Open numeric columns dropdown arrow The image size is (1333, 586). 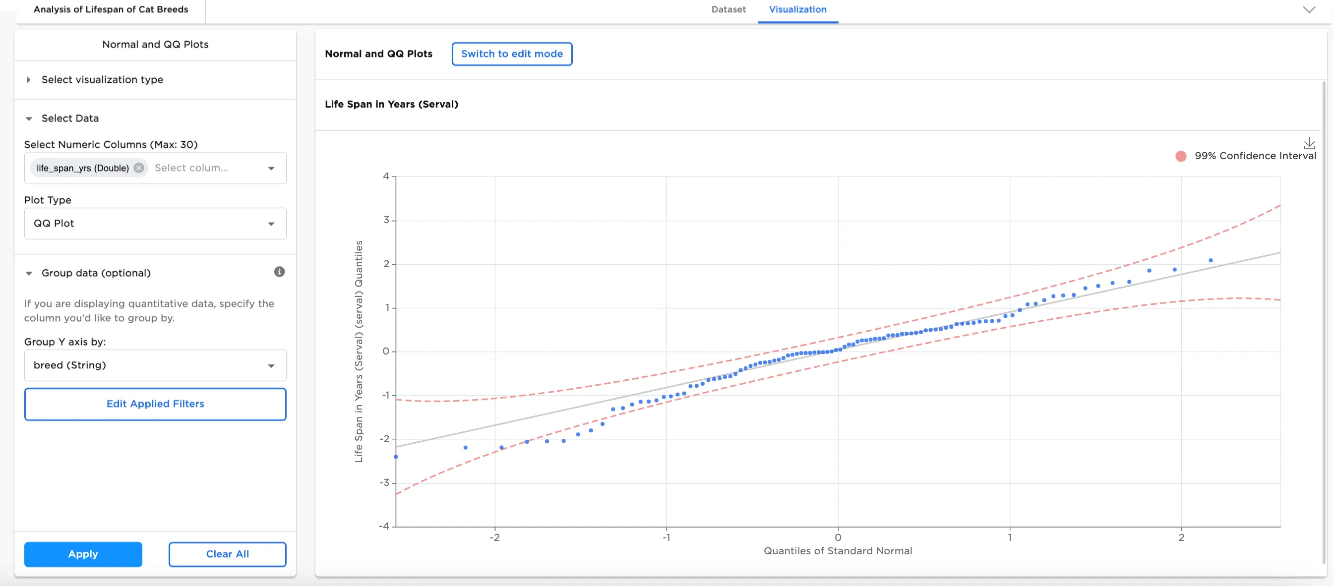point(271,168)
